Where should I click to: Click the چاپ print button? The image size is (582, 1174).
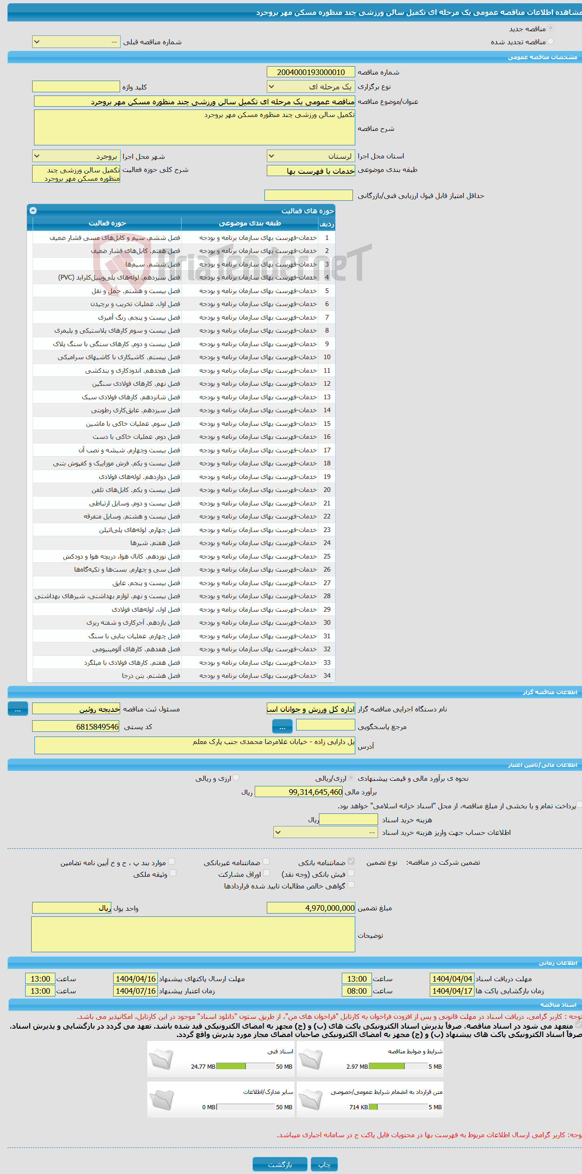(x=324, y=1164)
